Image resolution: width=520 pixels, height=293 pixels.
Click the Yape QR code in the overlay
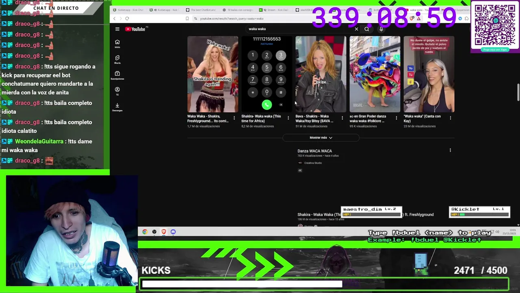[495, 25]
